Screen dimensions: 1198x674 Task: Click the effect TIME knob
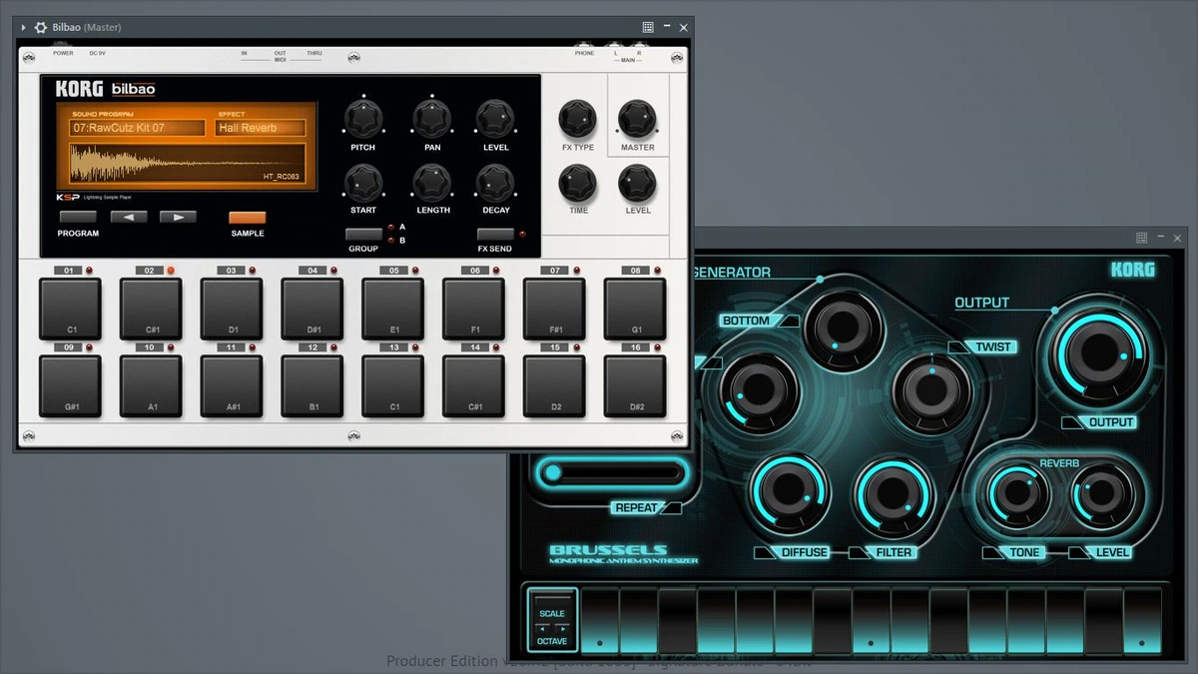coord(577,184)
